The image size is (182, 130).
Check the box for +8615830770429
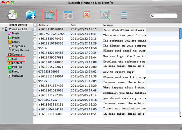(x=35, y=39)
